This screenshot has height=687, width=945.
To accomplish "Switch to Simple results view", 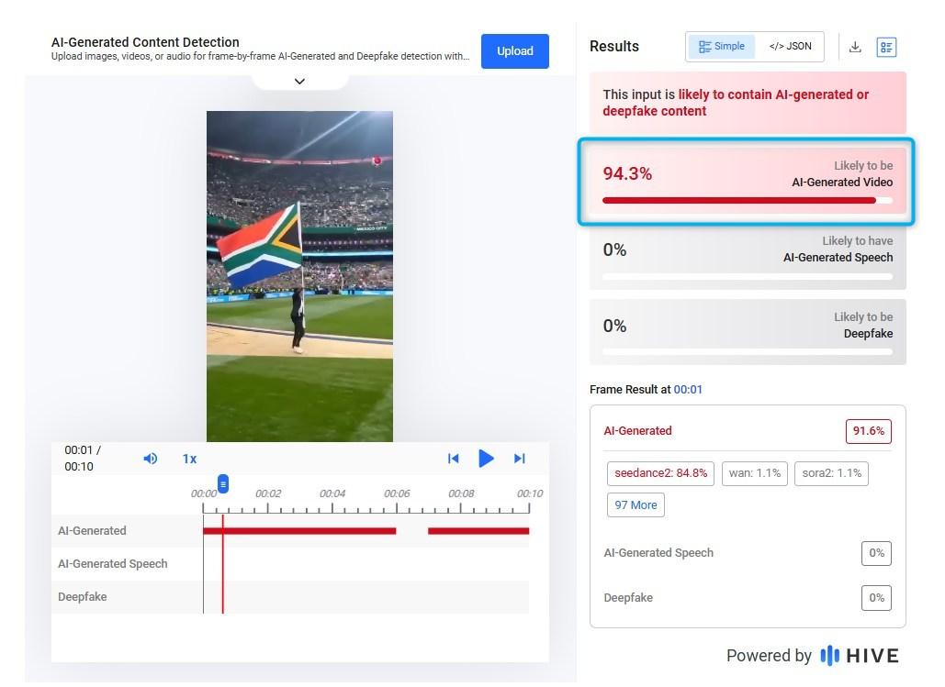I will [722, 47].
